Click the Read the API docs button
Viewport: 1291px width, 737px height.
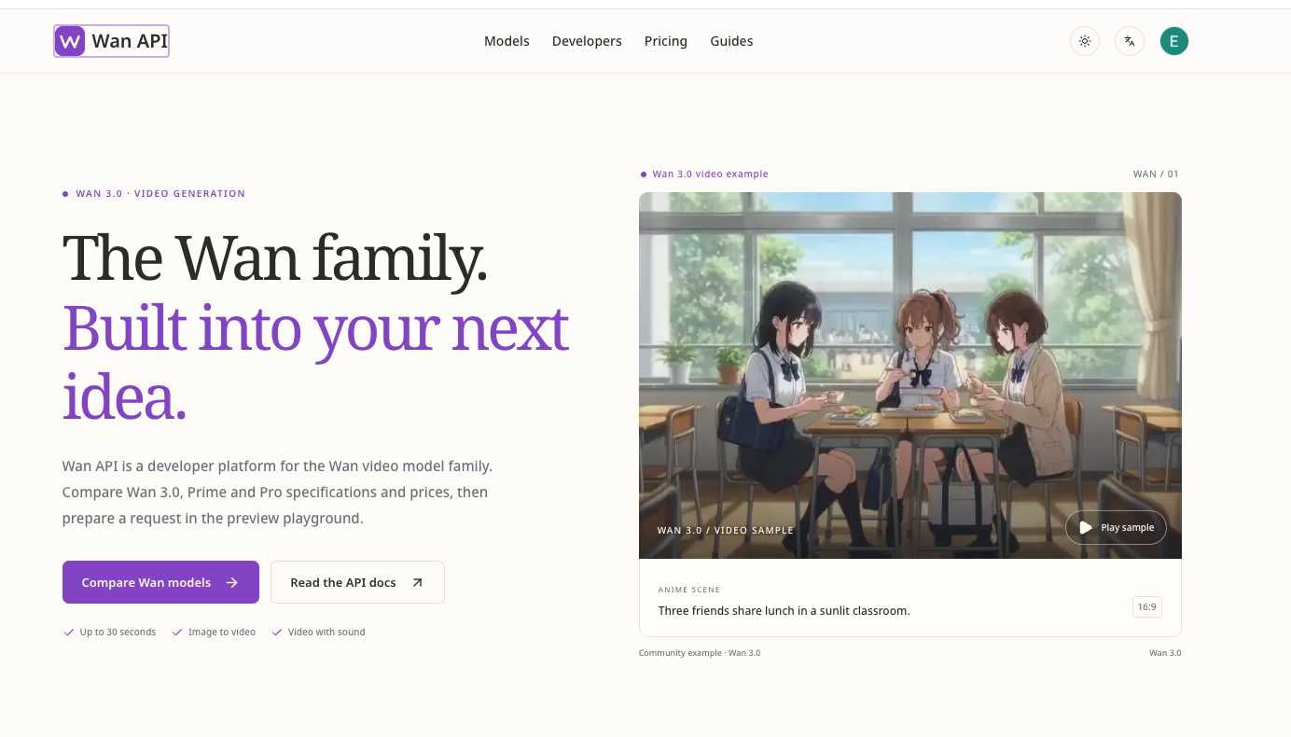click(x=357, y=582)
